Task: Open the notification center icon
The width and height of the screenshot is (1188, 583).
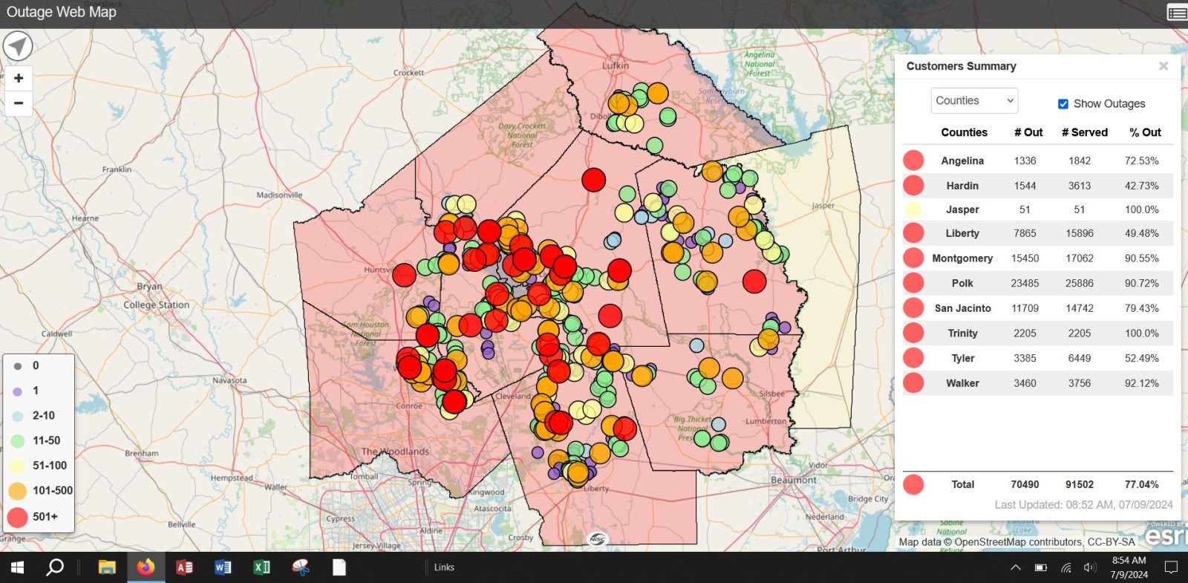Action: tap(1171, 567)
